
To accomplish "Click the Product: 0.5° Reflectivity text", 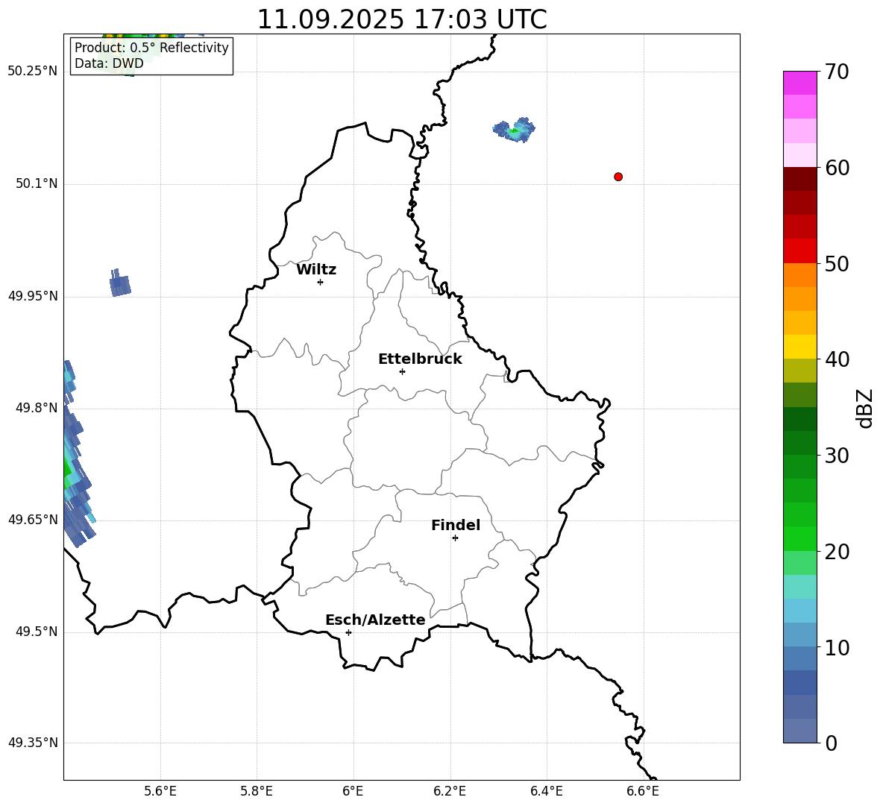I will (151, 48).
